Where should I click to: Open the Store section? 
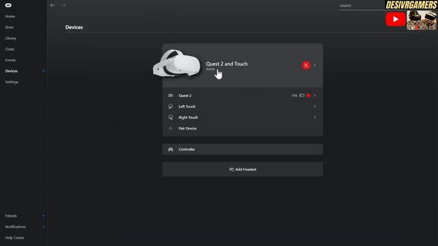click(10, 27)
